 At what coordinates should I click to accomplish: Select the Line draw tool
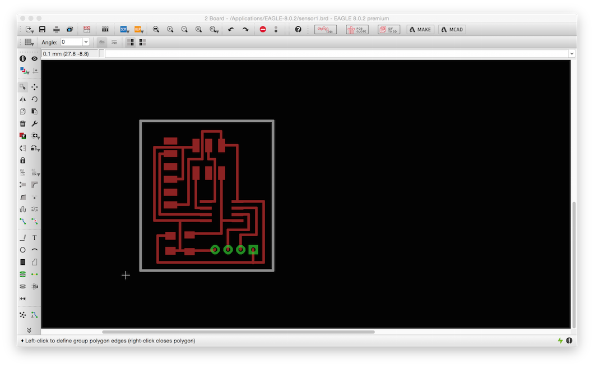pos(23,238)
